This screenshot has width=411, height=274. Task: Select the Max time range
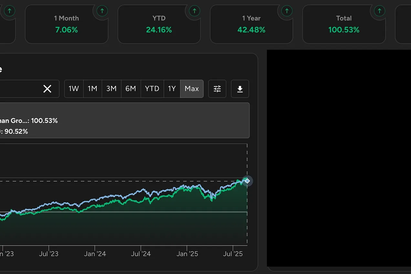click(x=192, y=89)
